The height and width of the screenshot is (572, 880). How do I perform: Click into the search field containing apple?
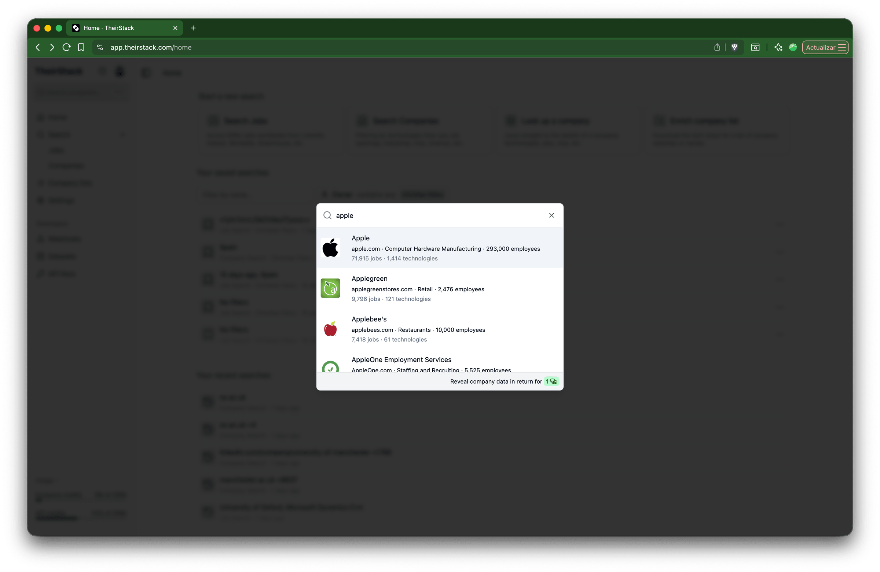436,215
